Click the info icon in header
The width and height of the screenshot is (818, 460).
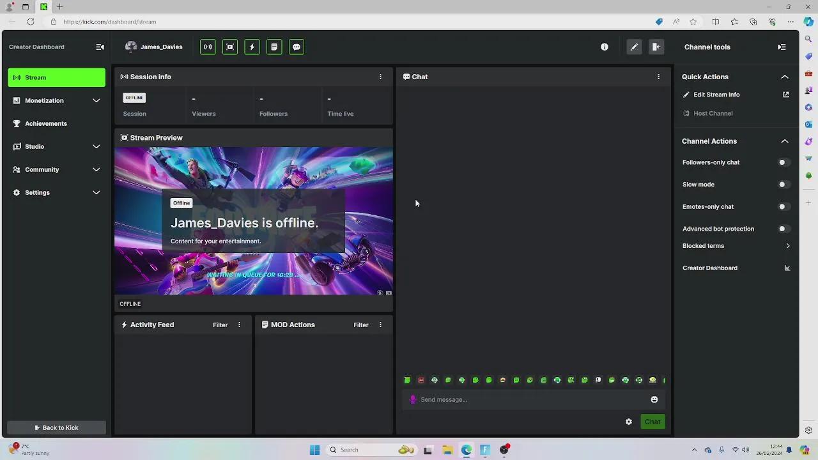[605, 47]
